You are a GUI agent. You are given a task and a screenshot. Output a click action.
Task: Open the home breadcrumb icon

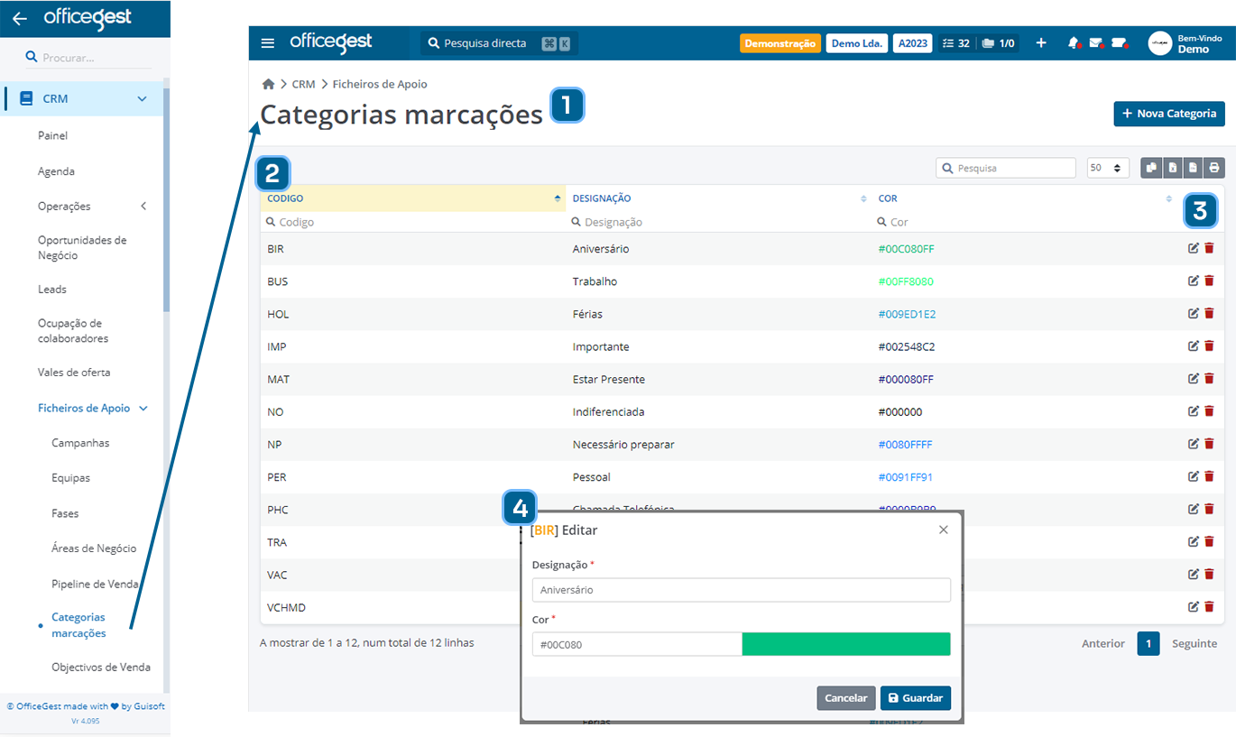268,83
